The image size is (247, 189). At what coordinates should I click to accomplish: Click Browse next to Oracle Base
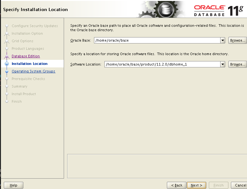pyautogui.click(x=238, y=40)
